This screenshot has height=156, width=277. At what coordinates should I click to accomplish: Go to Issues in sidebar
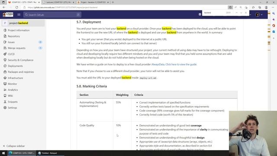tap(11, 42)
